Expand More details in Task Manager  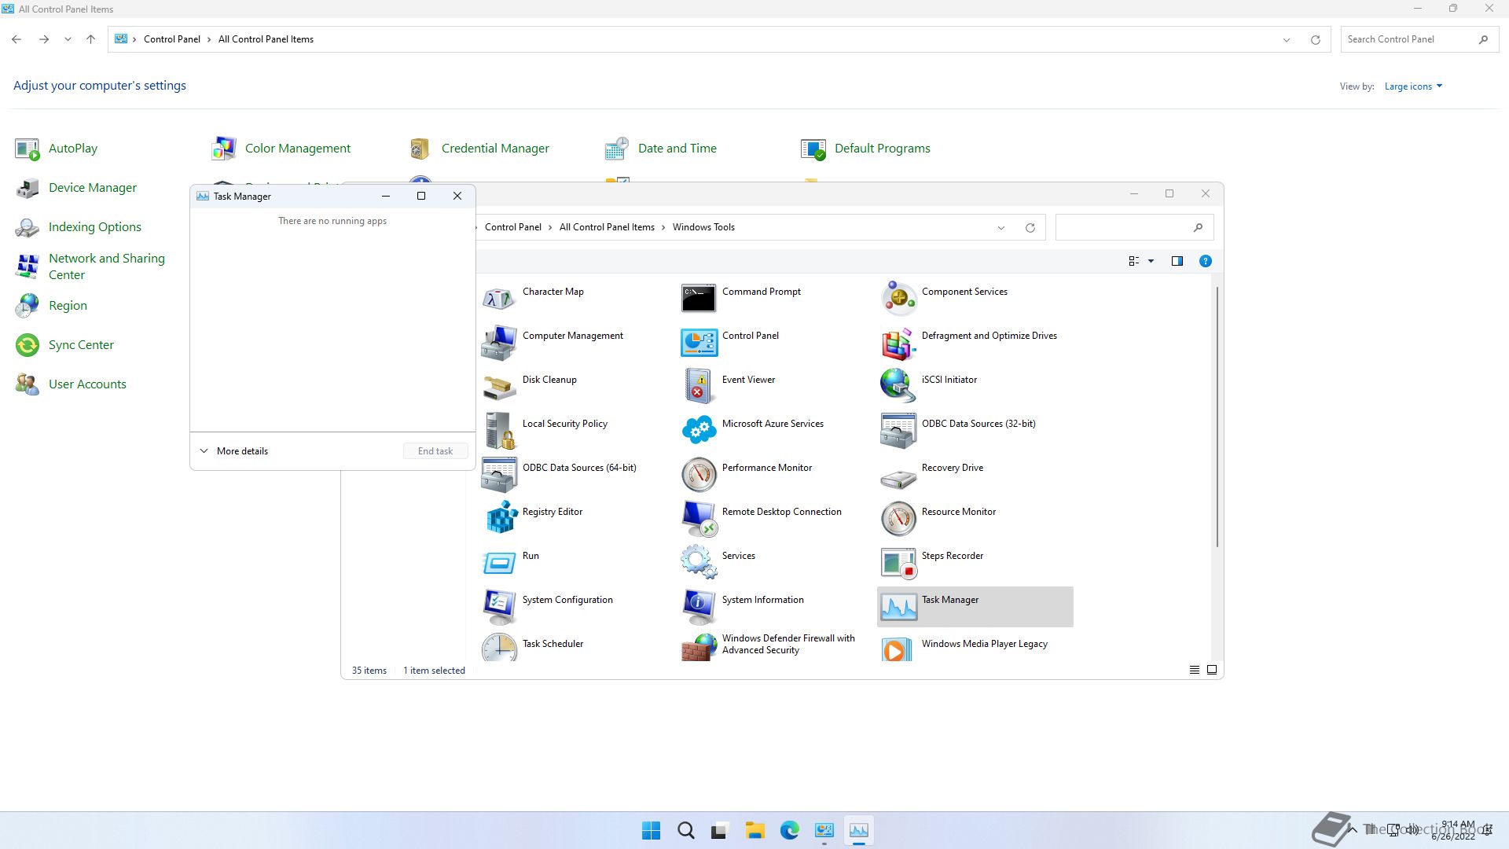(x=234, y=451)
